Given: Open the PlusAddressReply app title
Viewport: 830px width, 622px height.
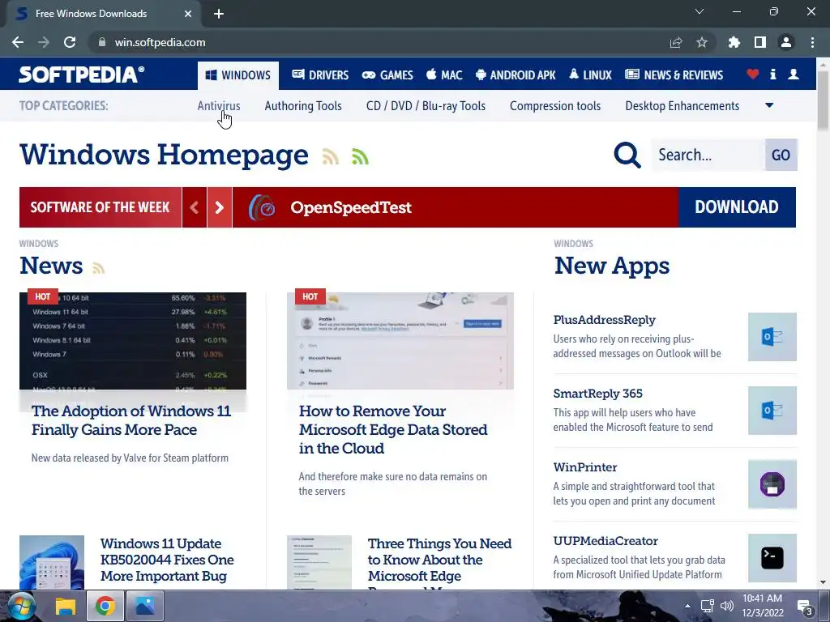Looking at the screenshot, I should pos(605,320).
